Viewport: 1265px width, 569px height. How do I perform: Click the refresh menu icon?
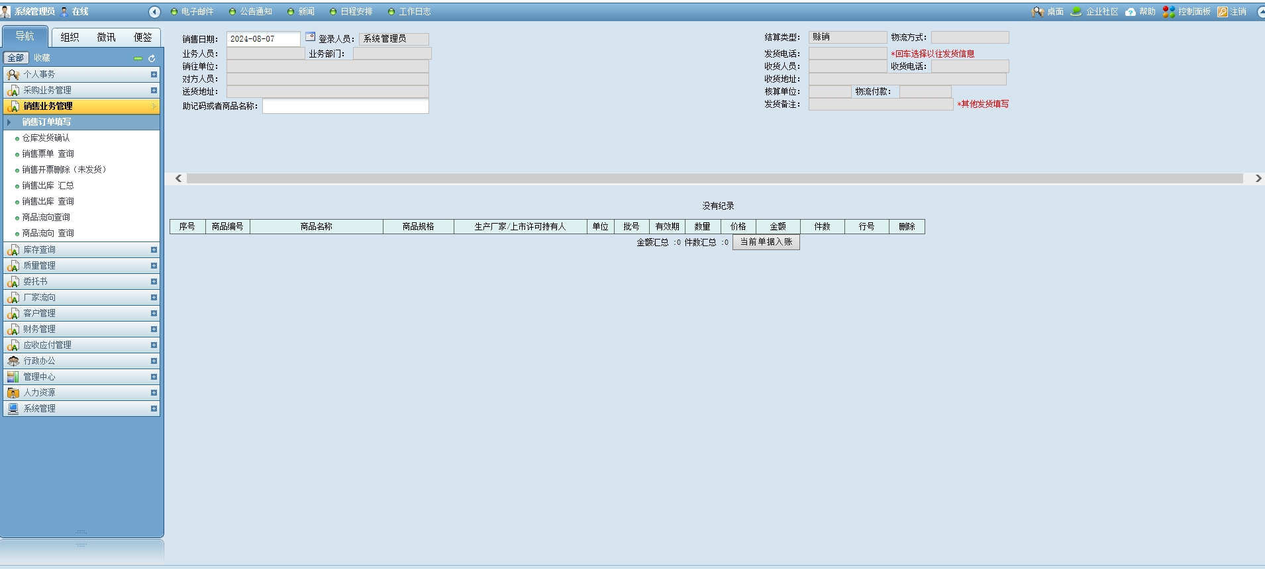click(152, 58)
